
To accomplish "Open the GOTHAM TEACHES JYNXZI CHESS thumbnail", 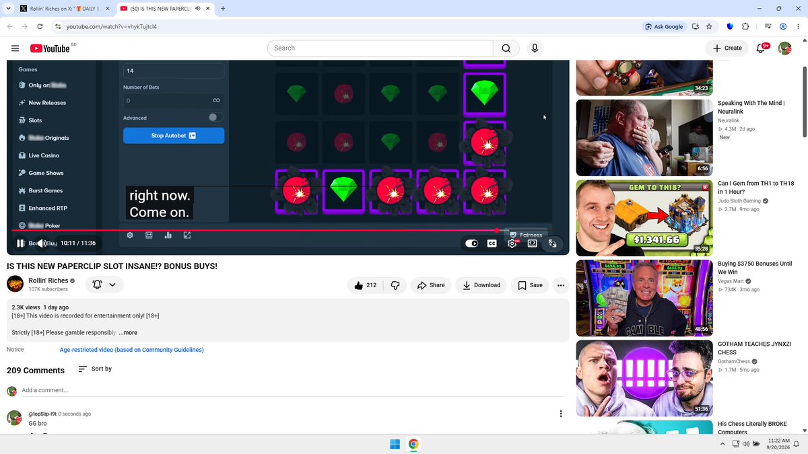I will tap(644, 378).
